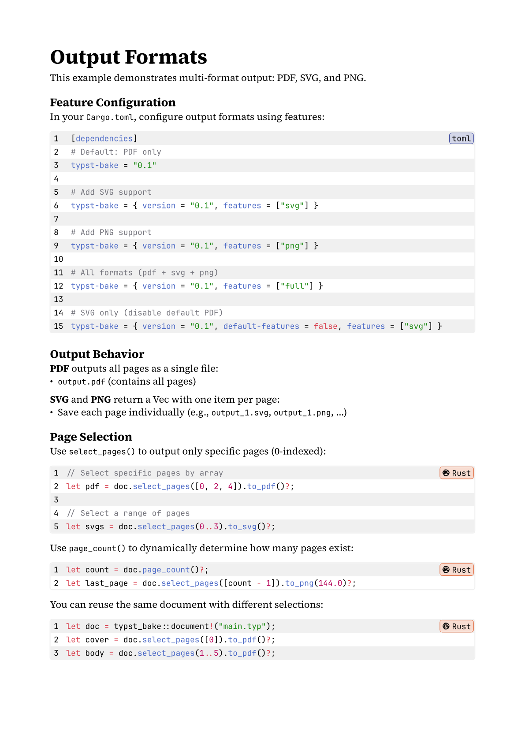Click the [dependencies] line in the toml block
Image resolution: width=525 pixels, height=742 pixels.
coord(104,138)
